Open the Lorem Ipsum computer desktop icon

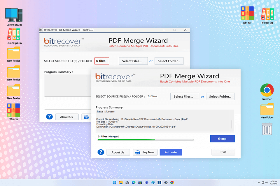[14, 15]
